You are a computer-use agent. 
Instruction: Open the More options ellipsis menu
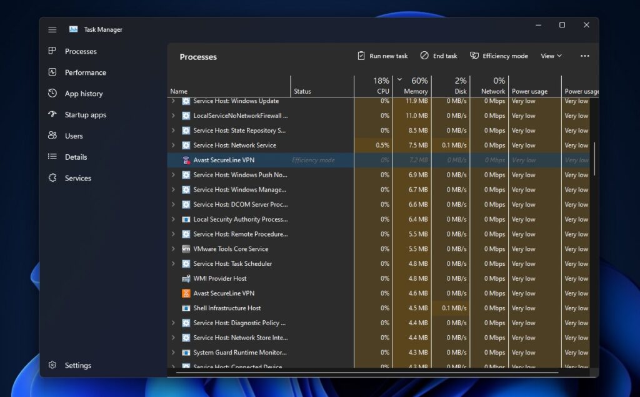(585, 56)
